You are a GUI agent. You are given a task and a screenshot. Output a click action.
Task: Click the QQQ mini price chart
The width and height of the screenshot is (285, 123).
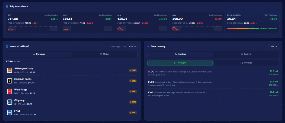(87, 29)
